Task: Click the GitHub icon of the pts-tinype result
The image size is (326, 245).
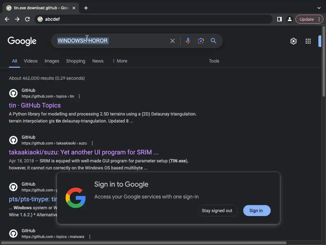Action: click(x=13, y=187)
